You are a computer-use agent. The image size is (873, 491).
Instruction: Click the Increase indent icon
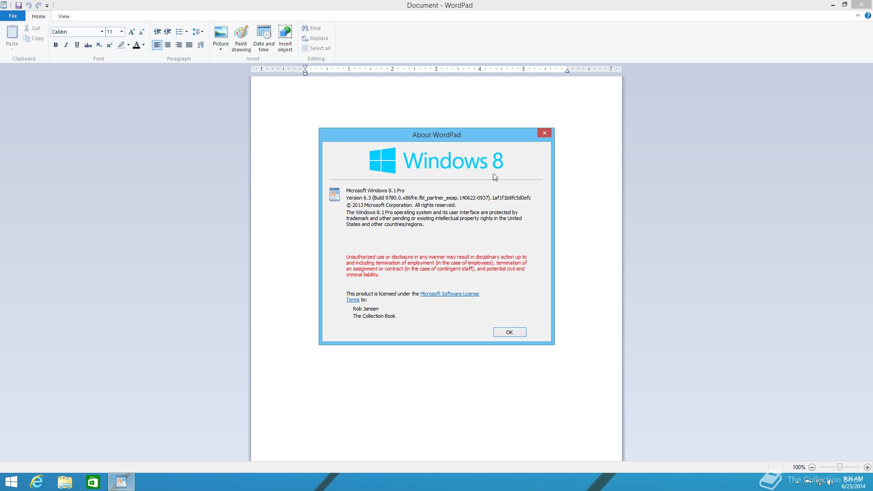(168, 32)
